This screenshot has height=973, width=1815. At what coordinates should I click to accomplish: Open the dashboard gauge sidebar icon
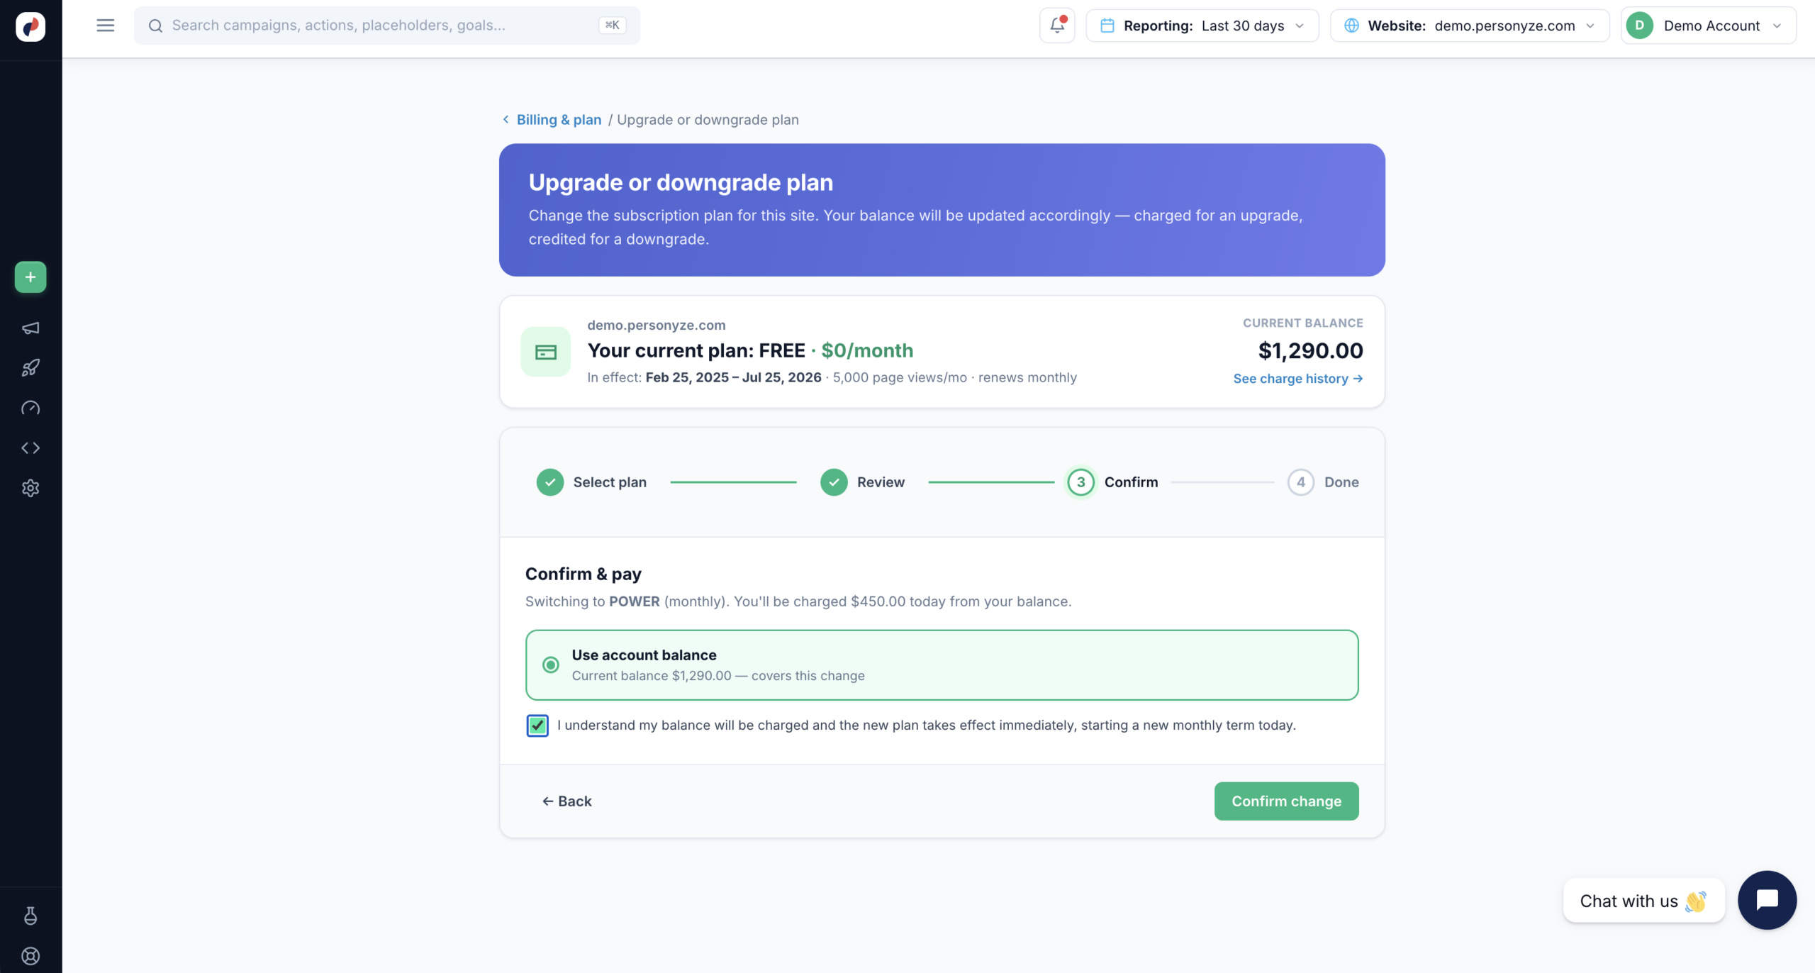coord(30,408)
